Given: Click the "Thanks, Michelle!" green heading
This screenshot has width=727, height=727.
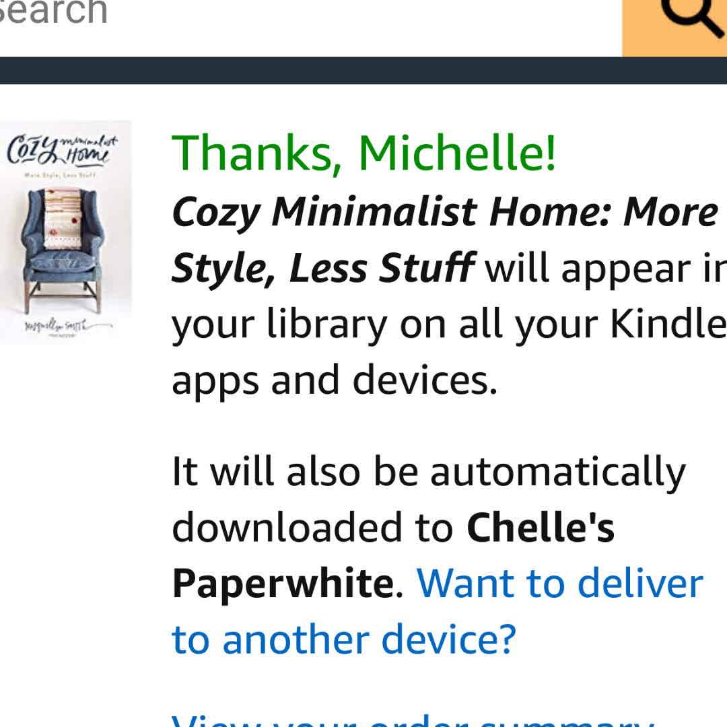Looking at the screenshot, I should point(363,153).
